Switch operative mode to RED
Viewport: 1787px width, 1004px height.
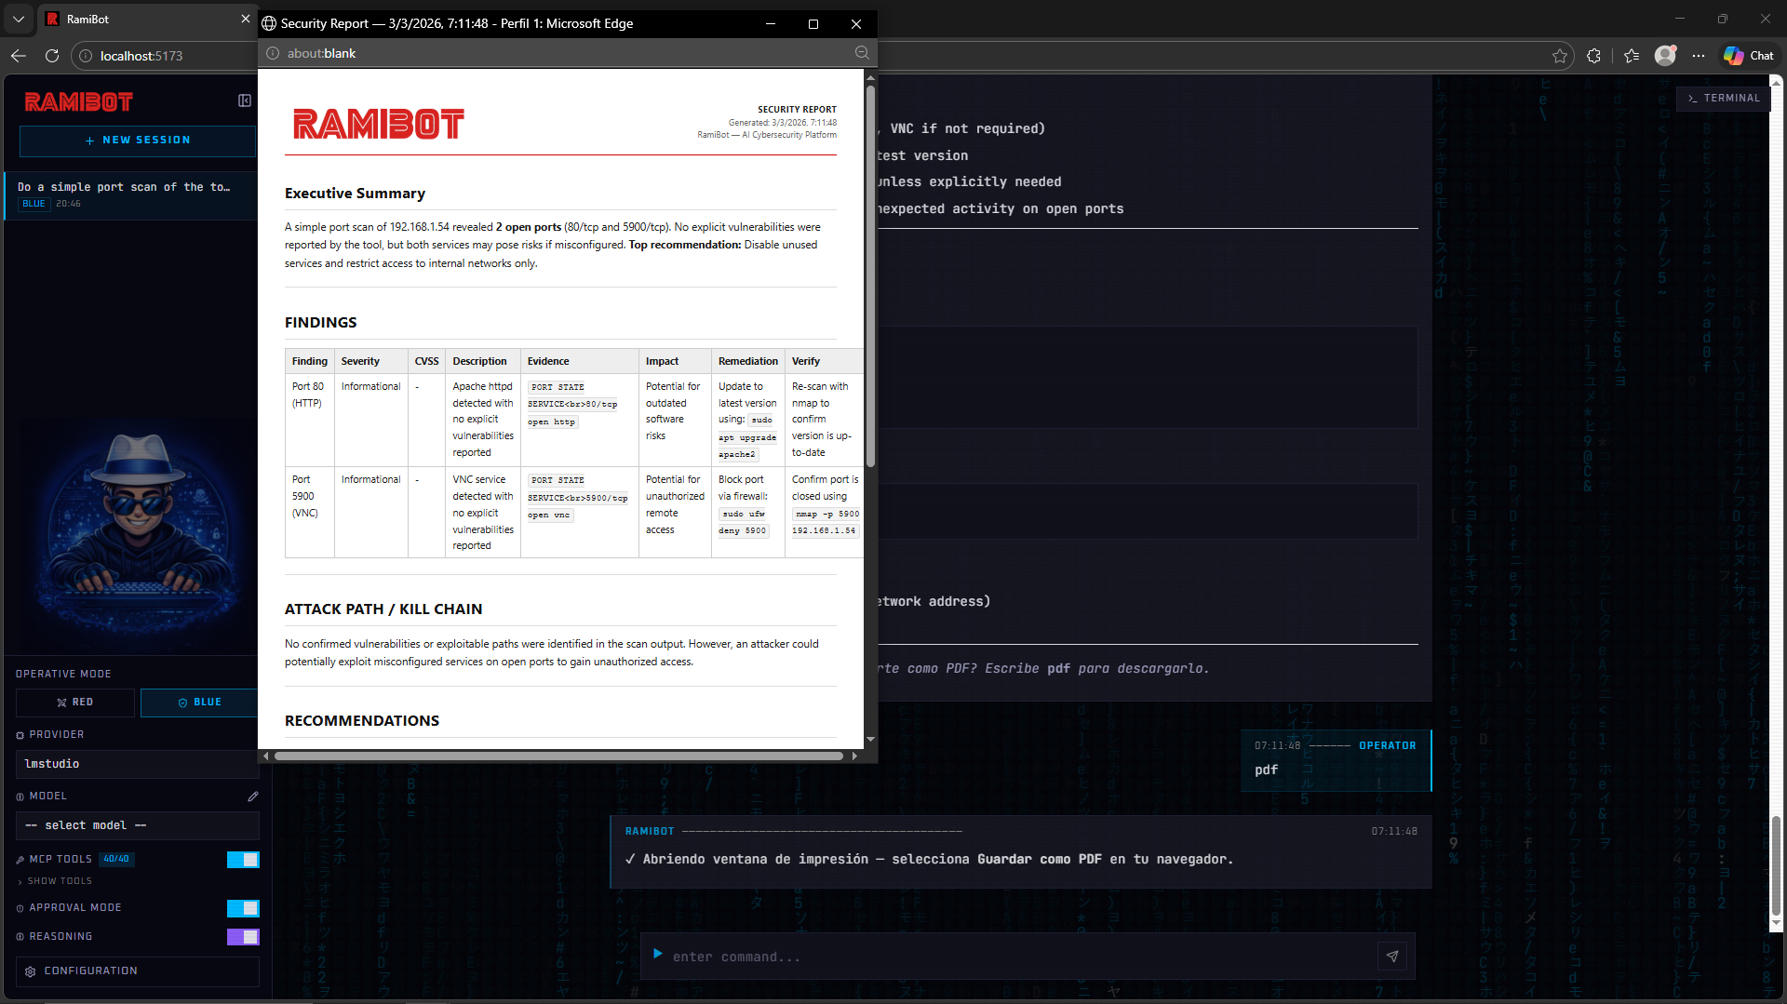(x=75, y=703)
